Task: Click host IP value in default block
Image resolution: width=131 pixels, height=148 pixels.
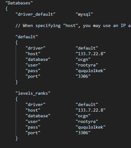Action: [91, 54]
